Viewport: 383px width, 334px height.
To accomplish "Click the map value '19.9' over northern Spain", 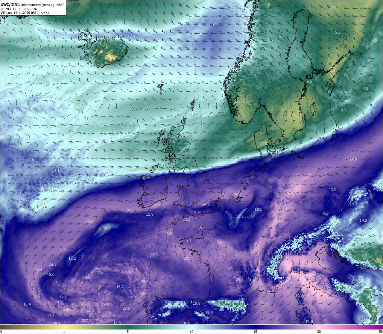I will 197,303.
